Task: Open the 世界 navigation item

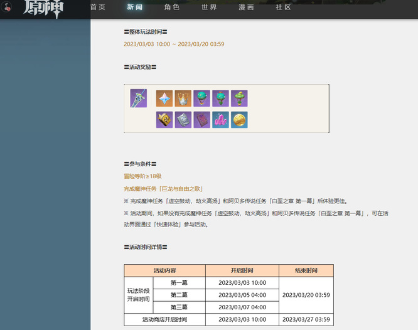Action: click(209, 7)
